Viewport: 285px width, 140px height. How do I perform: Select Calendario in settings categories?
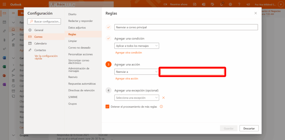click(40, 43)
